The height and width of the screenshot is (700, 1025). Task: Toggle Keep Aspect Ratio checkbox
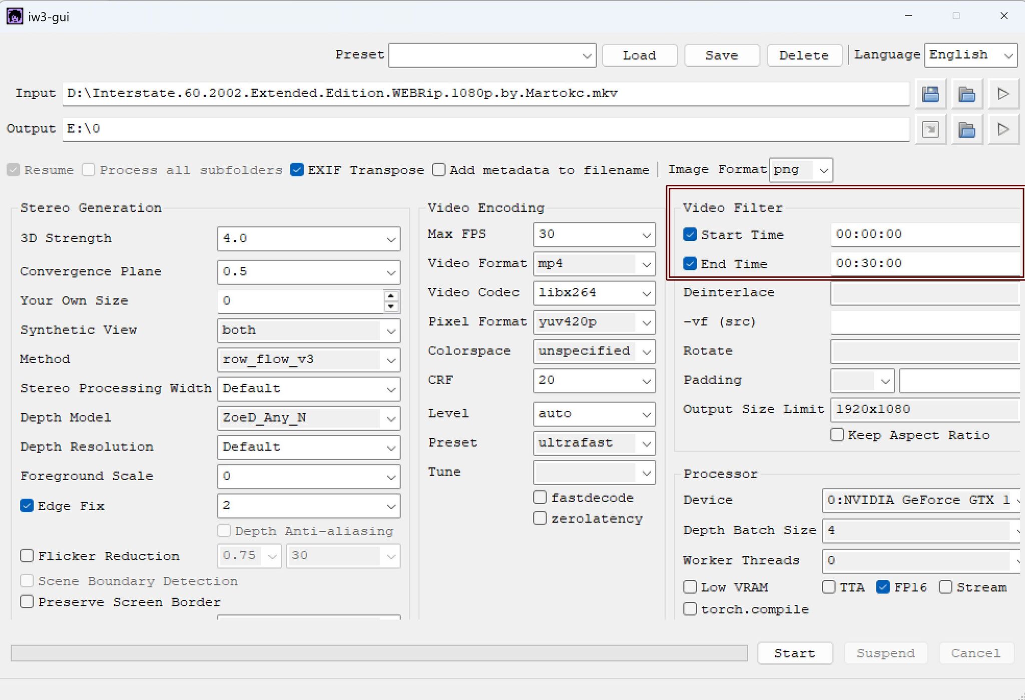point(837,435)
